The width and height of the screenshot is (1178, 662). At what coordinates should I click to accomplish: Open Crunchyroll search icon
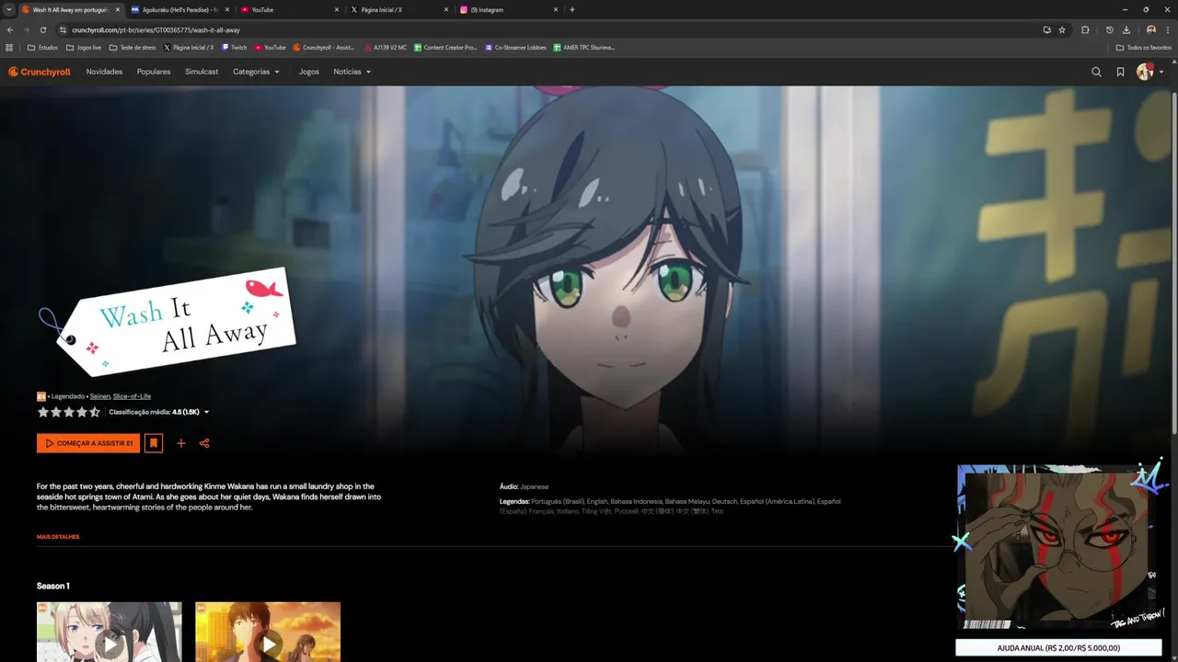click(1096, 72)
